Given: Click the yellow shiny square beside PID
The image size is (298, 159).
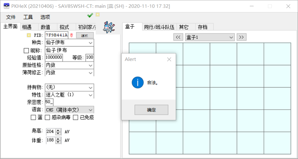Looking at the screenshot, I should (x=29, y=35).
